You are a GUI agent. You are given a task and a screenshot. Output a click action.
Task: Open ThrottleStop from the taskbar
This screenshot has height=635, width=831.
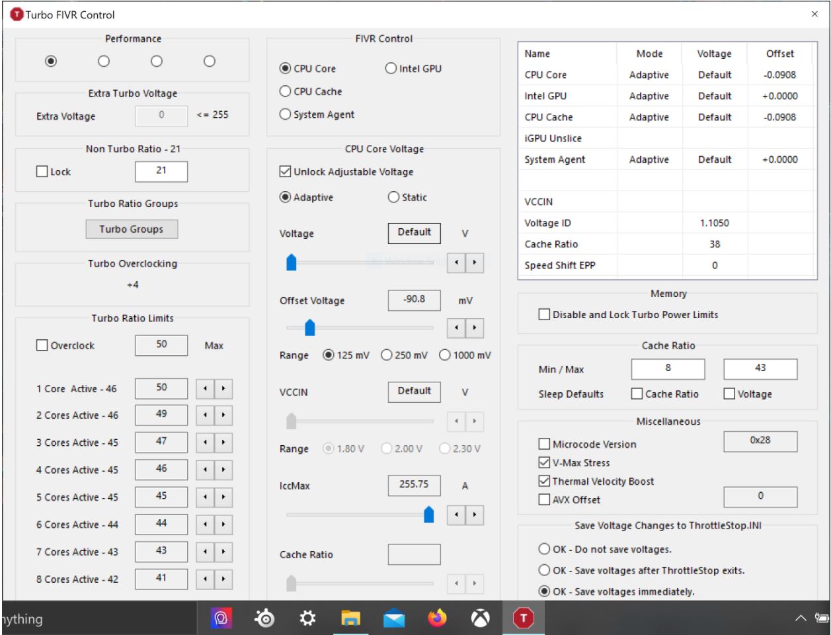coord(524,618)
